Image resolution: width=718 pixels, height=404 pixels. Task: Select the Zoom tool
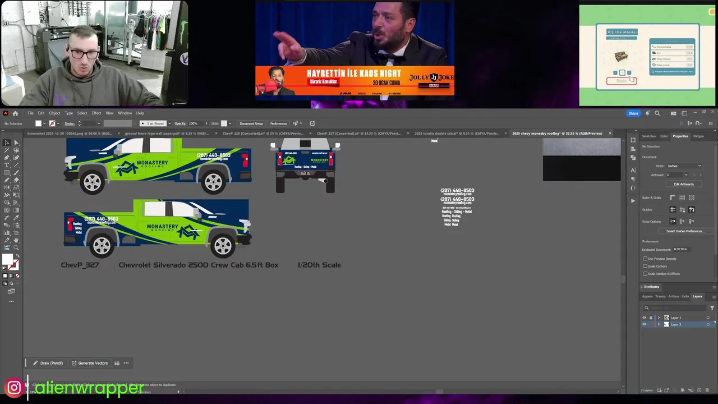pyautogui.click(x=16, y=247)
